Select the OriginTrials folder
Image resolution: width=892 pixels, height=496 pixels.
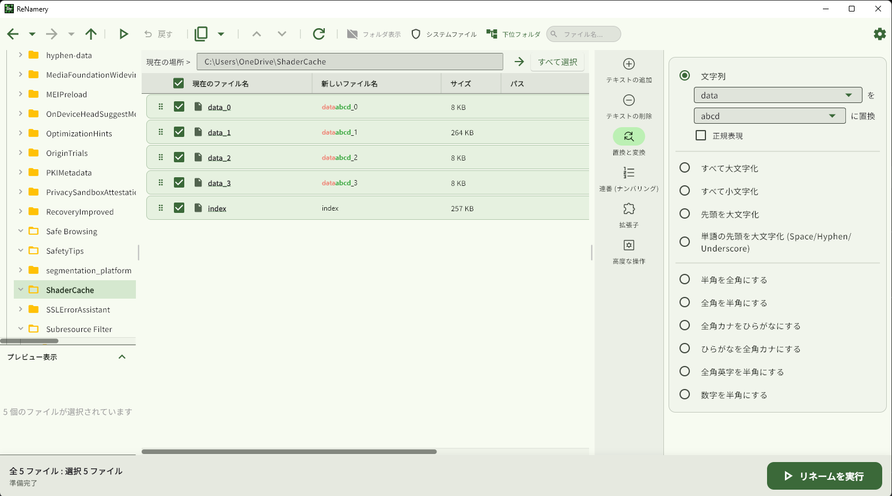pos(67,153)
